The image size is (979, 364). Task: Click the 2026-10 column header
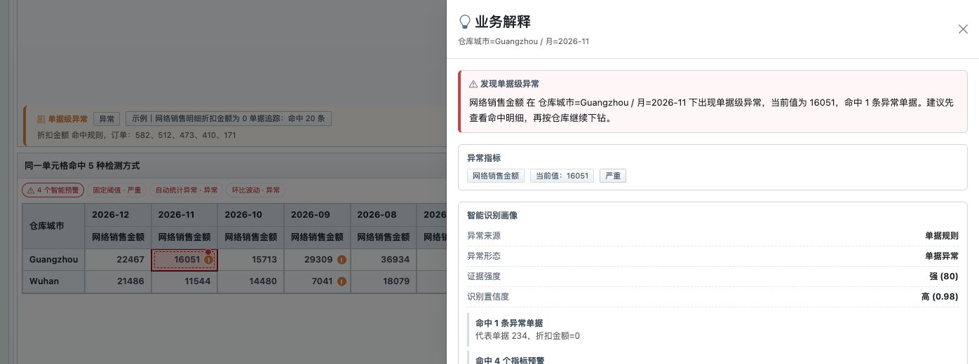coord(250,215)
